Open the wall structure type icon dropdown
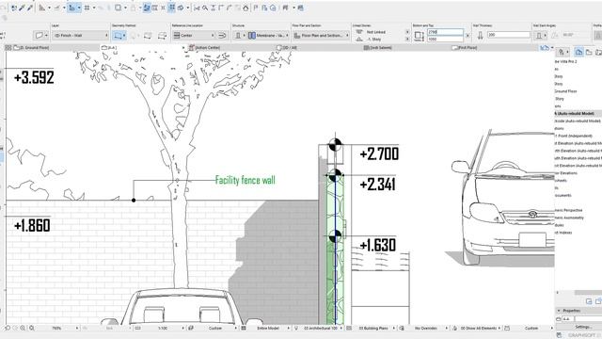This screenshot has width=602, height=339. [x=239, y=36]
